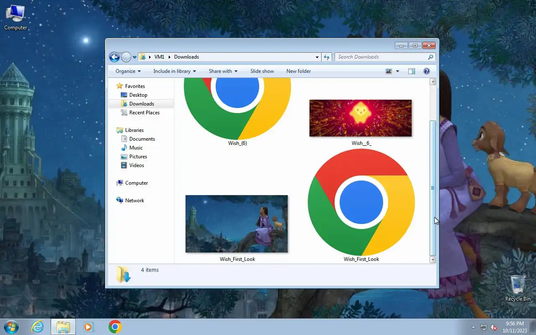Click the Music note icon in sidebar
Screen dimensions: 536x335
coord(124,148)
